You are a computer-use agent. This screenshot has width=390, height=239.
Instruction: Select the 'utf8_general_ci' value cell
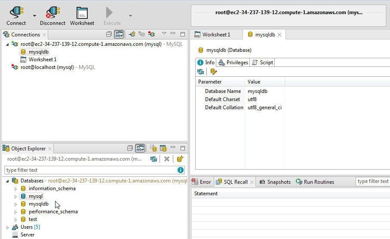[x=264, y=108]
